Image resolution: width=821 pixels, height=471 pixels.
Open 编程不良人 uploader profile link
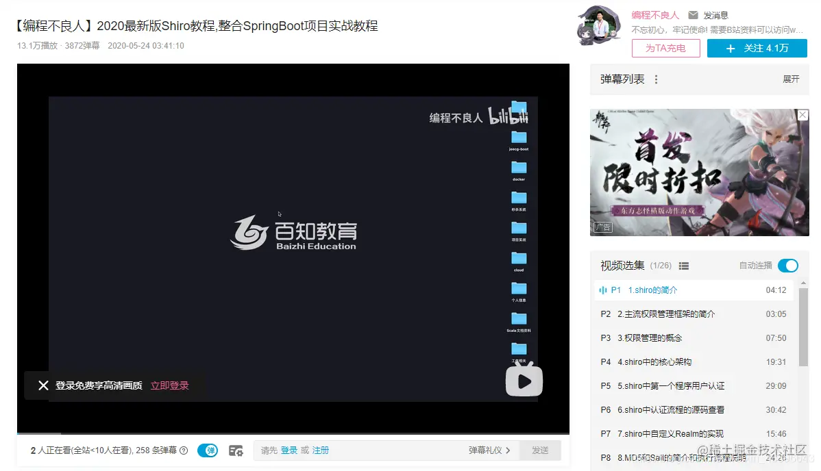point(655,15)
